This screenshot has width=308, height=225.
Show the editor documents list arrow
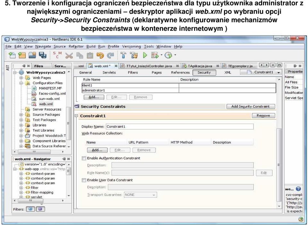click(273, 65)
